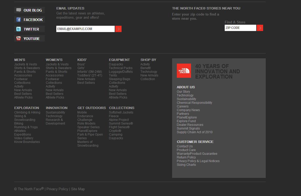Open Speaker Series link
301x196 pixels.
tap(88, 127)
